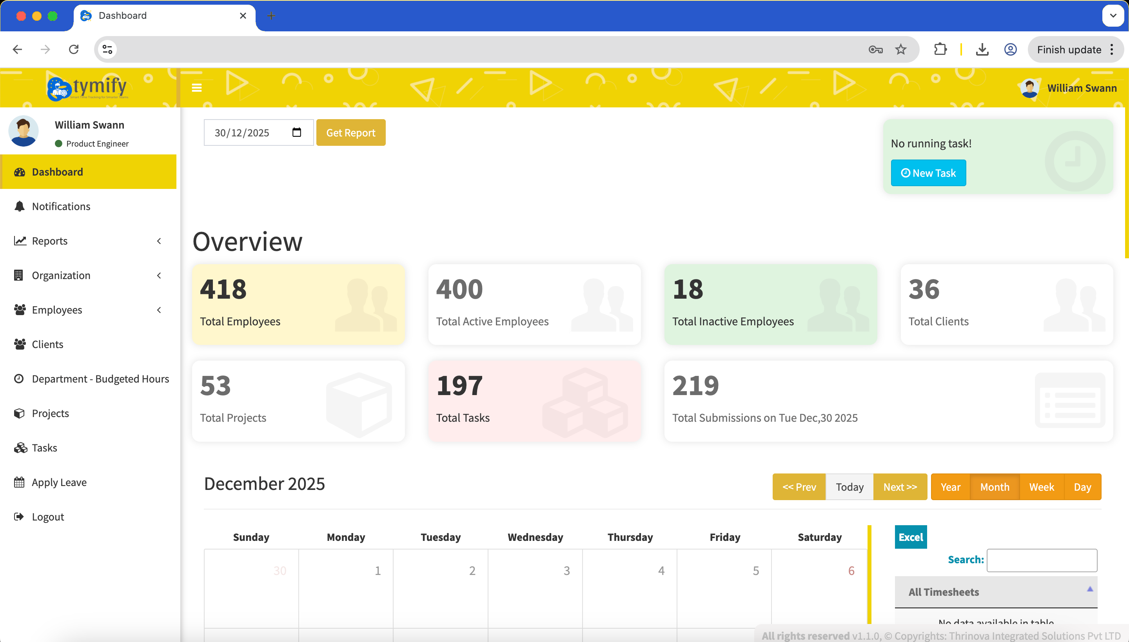Open Projects in the sidebar

[50, 413]
